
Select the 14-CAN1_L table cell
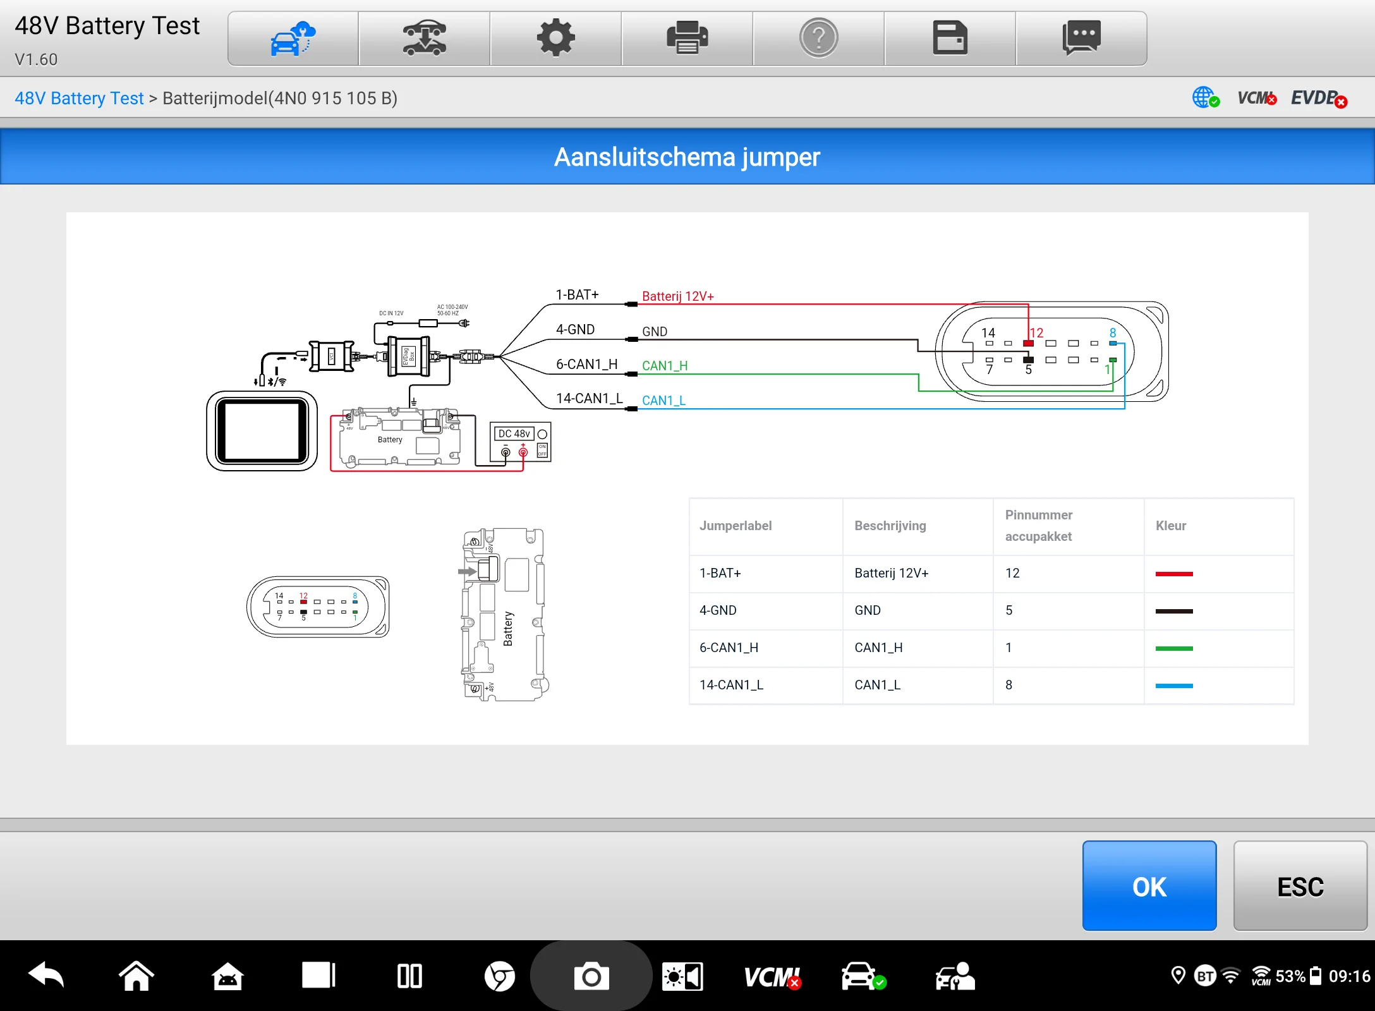tap(766, 685)
